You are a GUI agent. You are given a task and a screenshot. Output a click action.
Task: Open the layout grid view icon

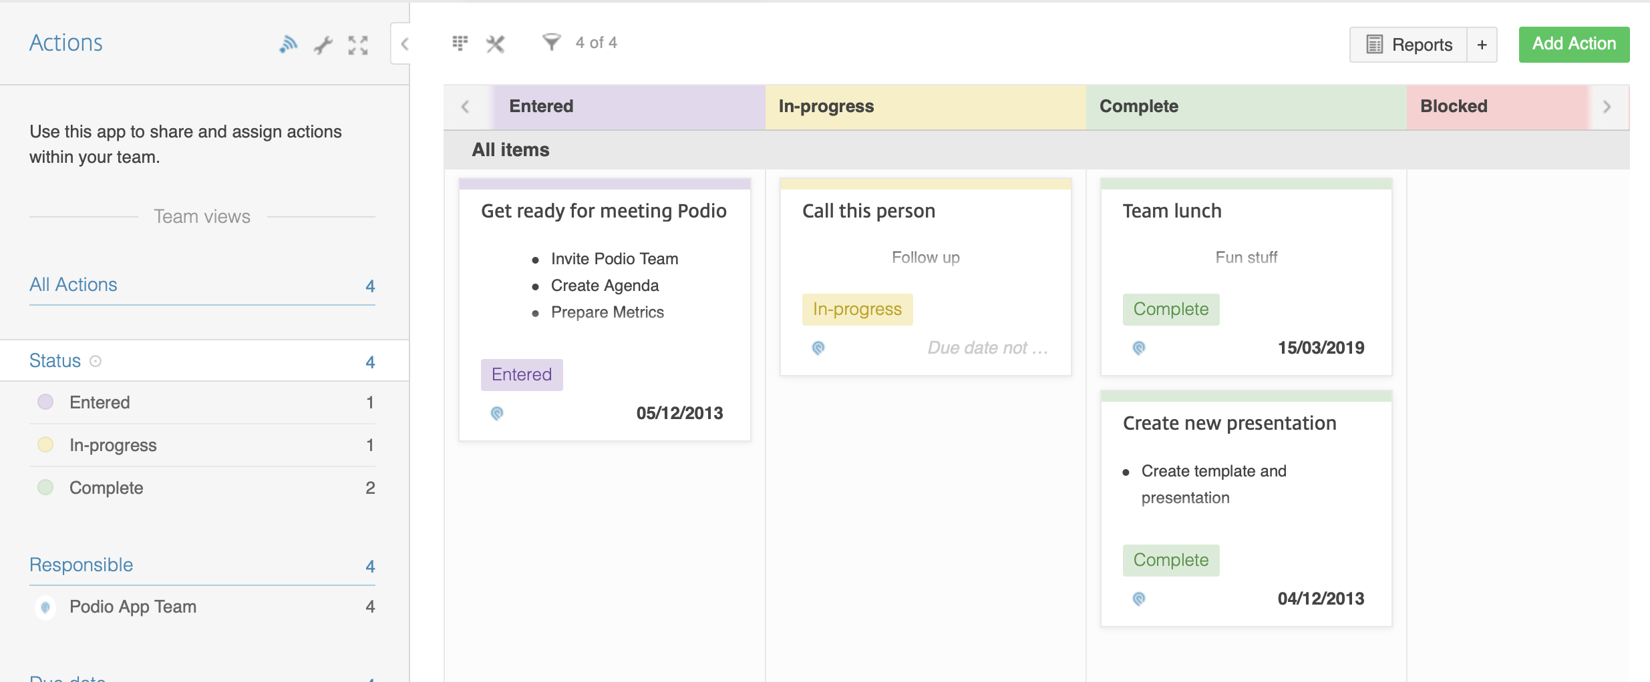[460, 43]
